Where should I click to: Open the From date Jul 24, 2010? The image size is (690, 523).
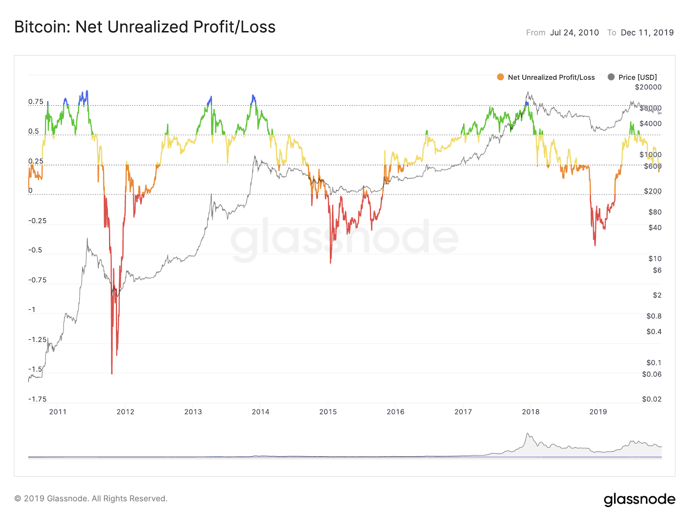point(574,33)
